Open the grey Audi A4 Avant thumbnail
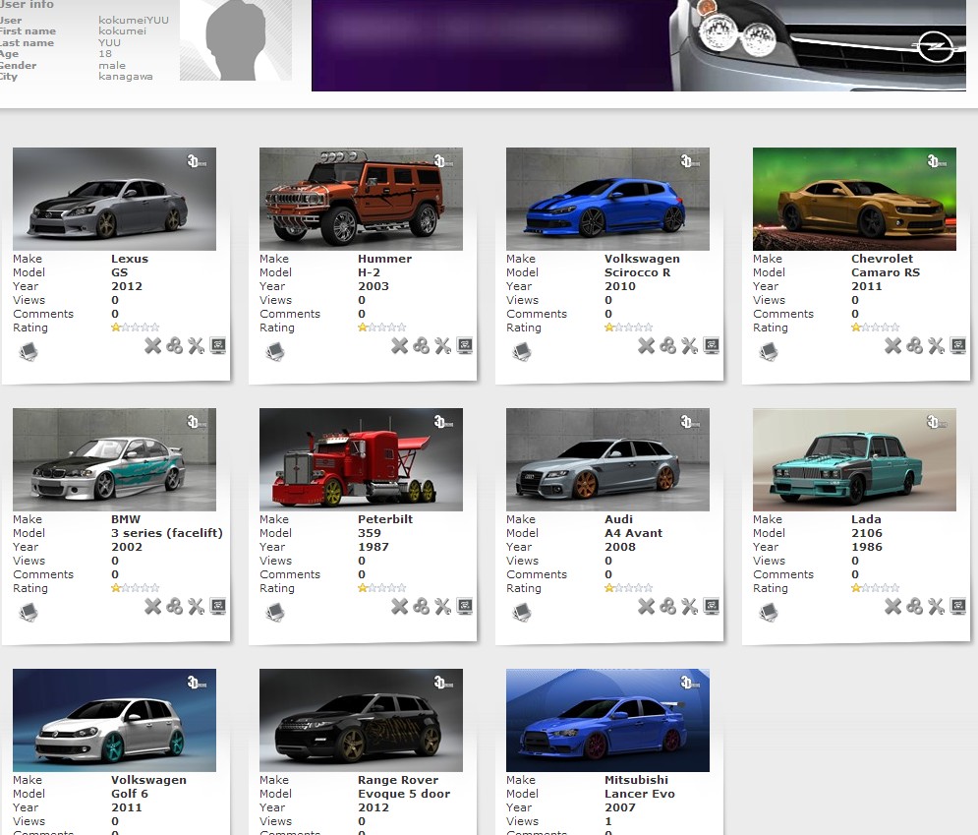 [608, 460]
